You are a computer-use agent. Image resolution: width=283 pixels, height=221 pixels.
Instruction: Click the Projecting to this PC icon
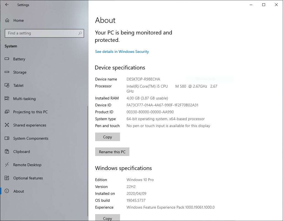(7, 112)
